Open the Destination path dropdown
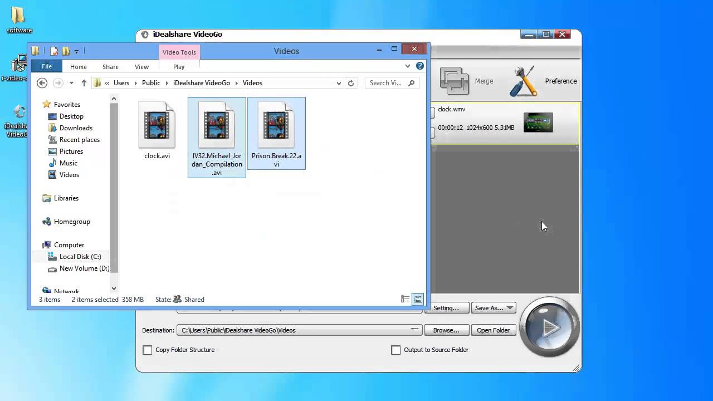The height and width of the screenshot is (401, 713). click(415, 330)
